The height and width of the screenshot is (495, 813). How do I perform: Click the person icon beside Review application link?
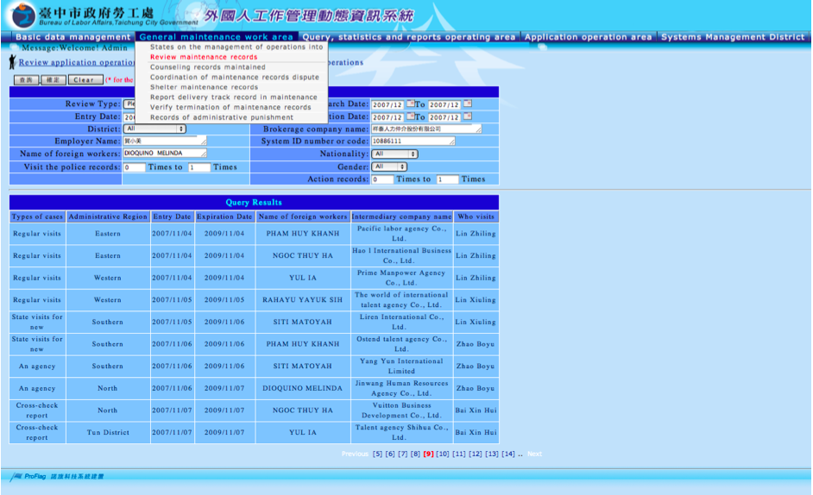(x=12, y=62)
